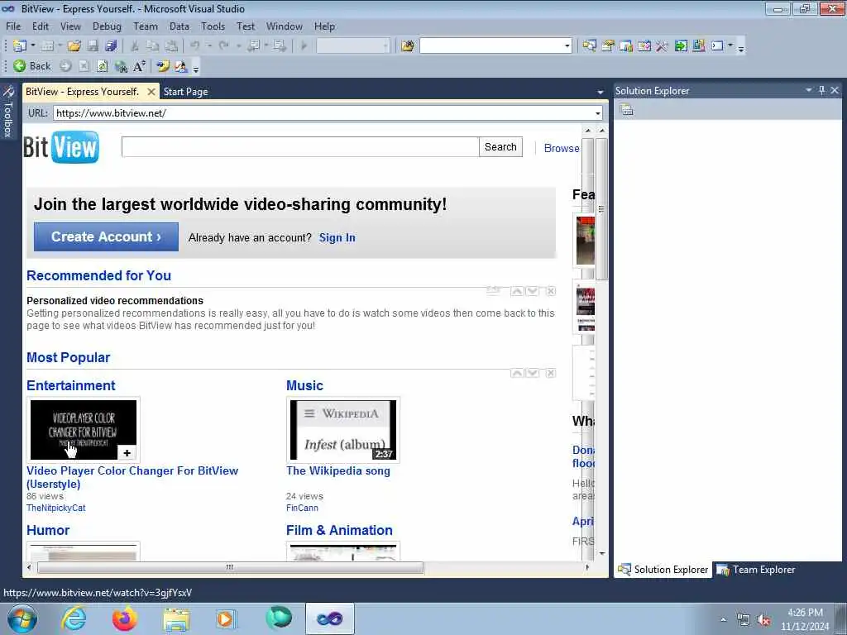Open the active document list dropdown
Screen dimensions: 847x635
click(x=601, y=93)
